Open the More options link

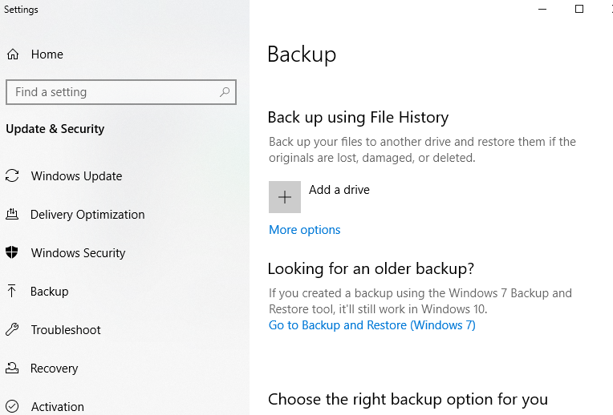305,230
